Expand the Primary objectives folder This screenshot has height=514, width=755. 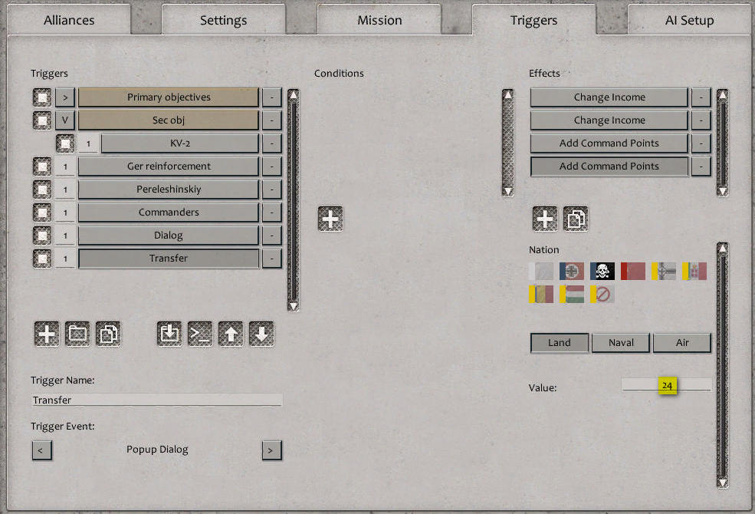[65, 97]
